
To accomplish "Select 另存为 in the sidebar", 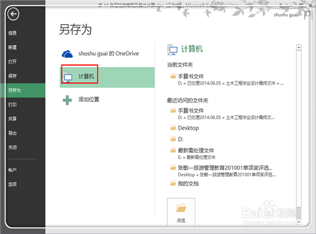I will click(x=23, y=90).
